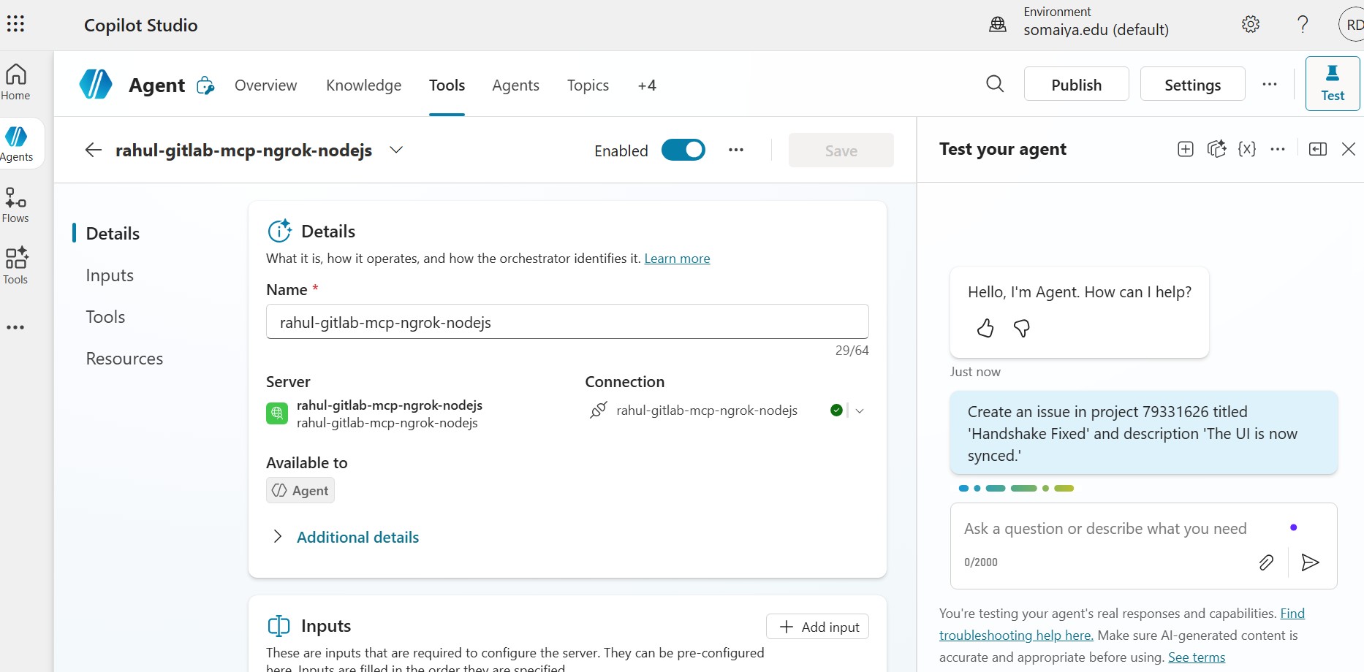
Task: Click the Add input button
Action: point(817,627)
